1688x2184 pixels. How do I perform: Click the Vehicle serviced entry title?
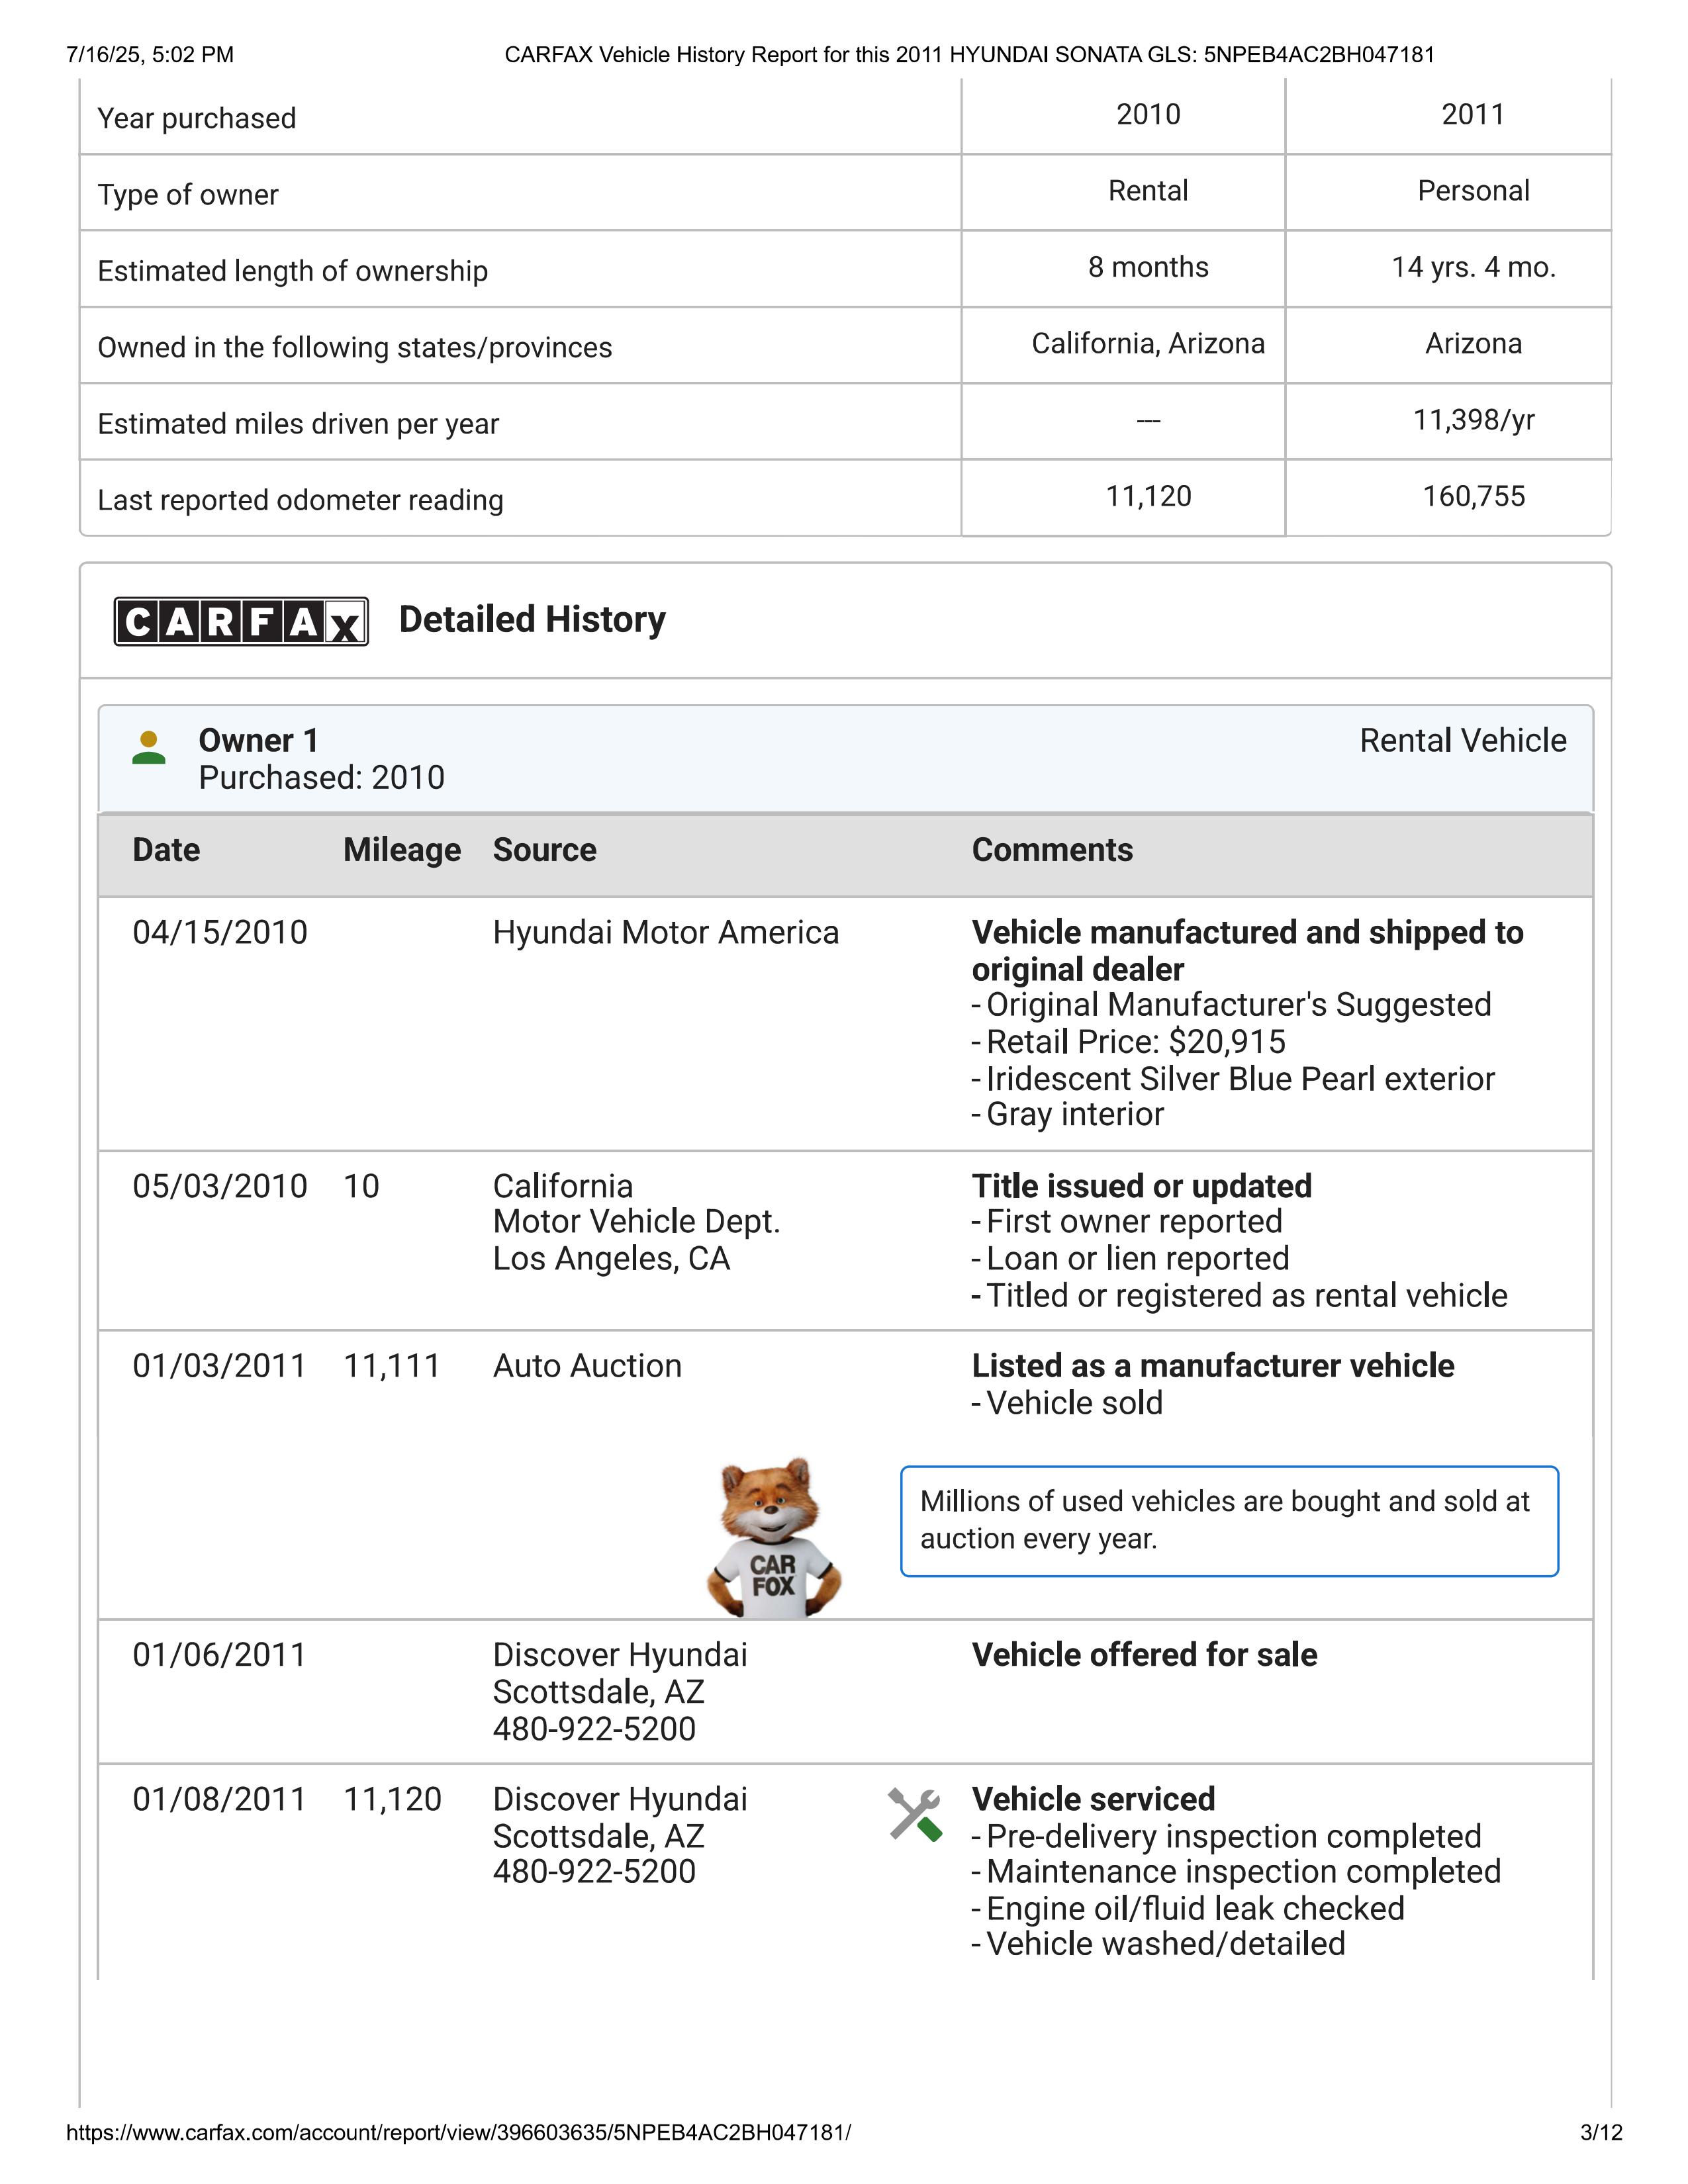pos(1093,1799)
